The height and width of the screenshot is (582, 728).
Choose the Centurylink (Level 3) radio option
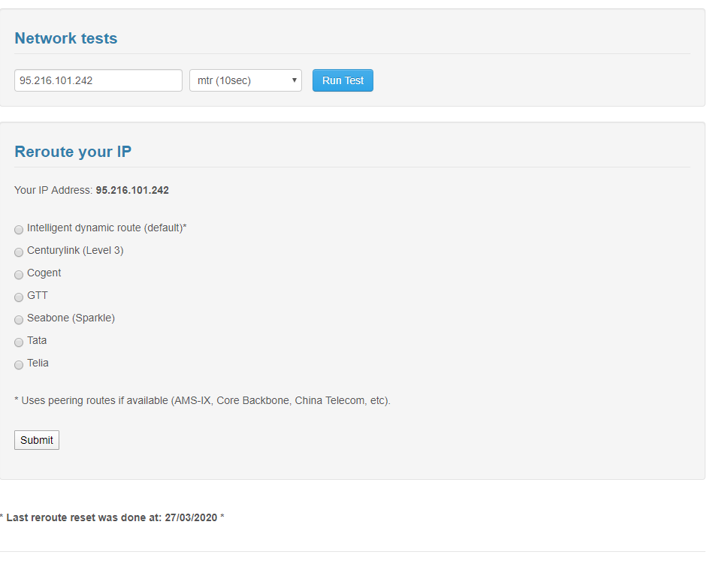coord(19,252)
